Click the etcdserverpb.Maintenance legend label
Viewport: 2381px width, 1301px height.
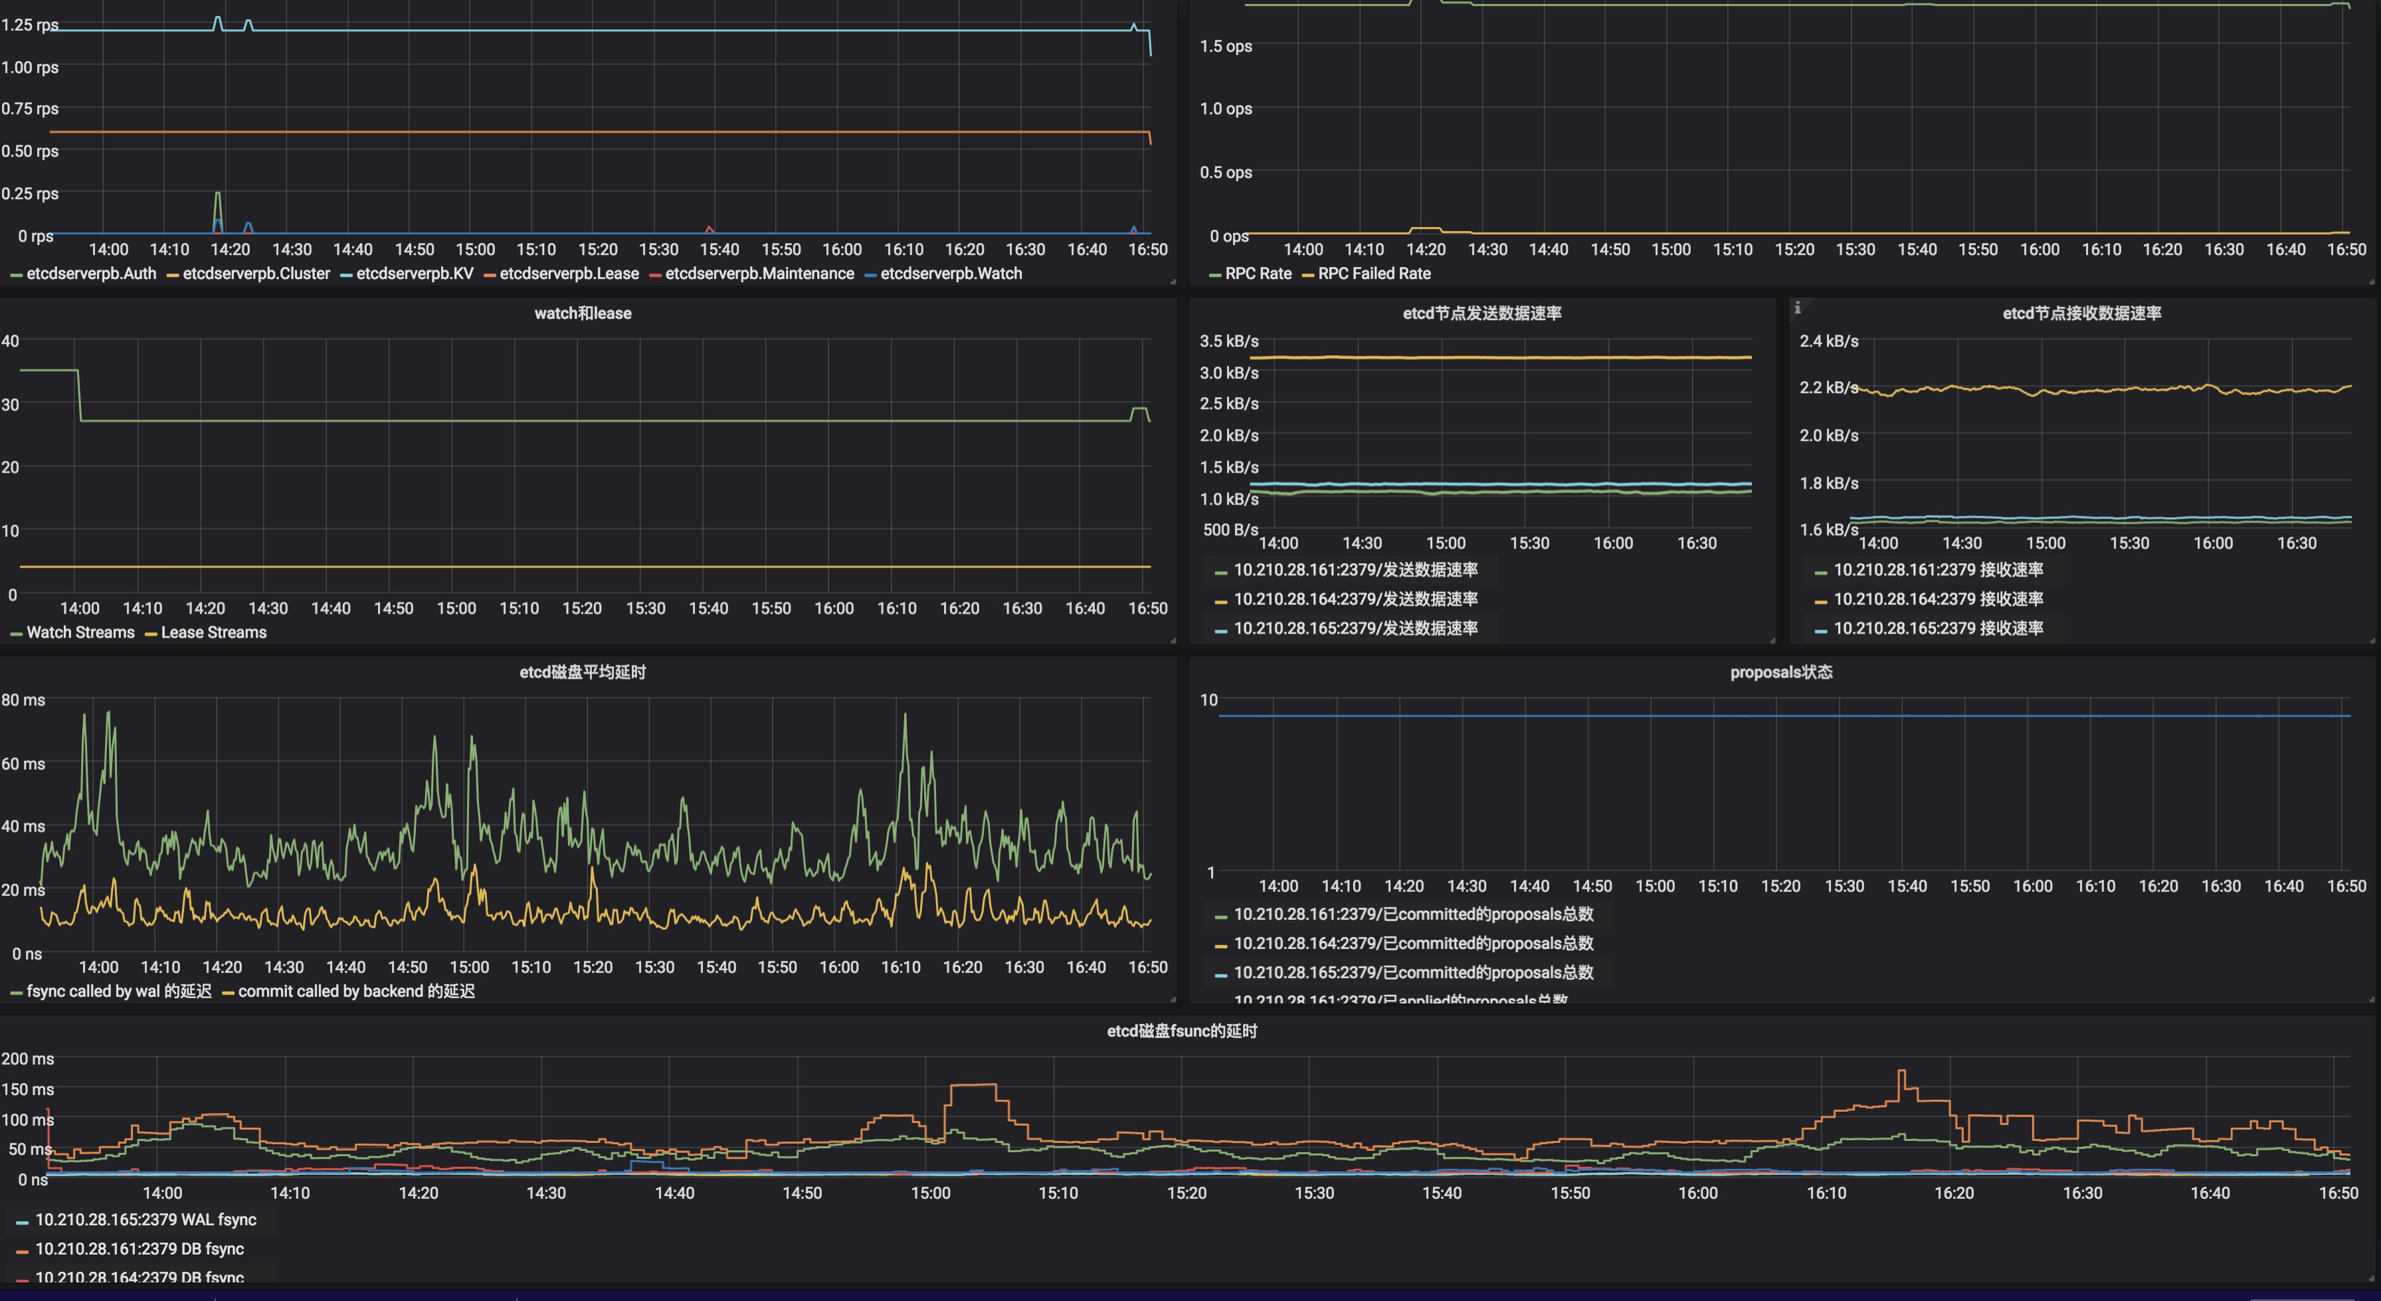point(759,274)
